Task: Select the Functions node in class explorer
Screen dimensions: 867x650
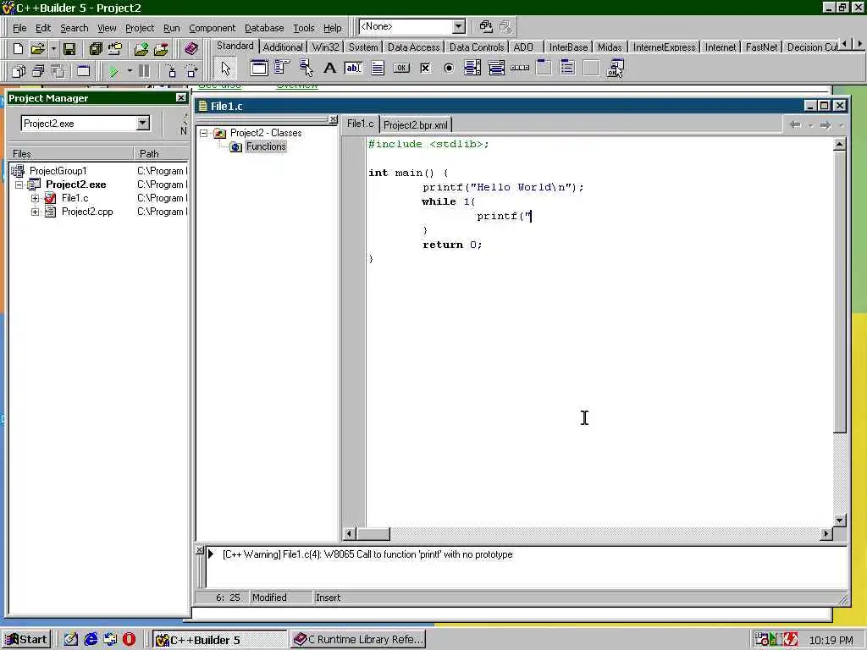Action: click(265, 146)
